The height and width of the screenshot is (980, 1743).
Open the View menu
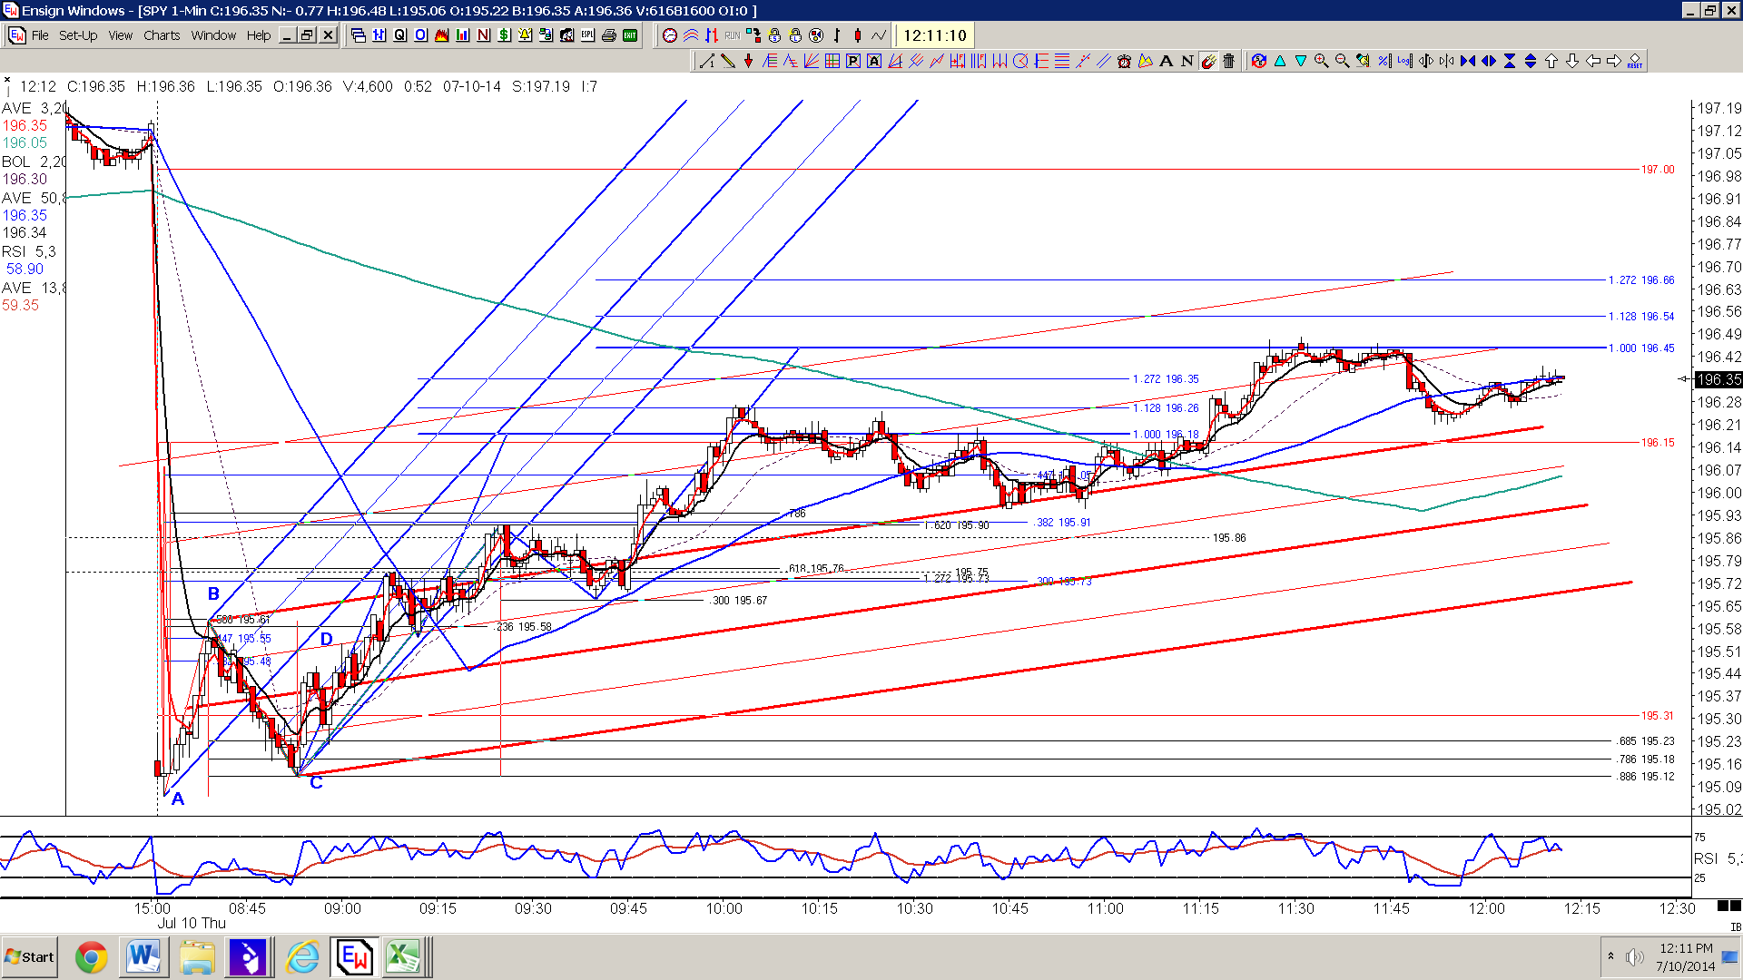click(121, 35)
